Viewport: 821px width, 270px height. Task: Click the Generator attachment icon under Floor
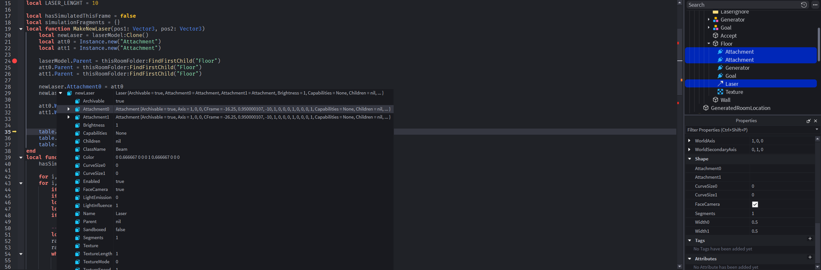(x=720, y=67)
